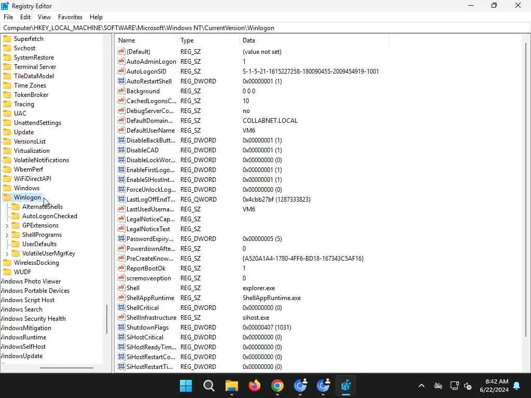This screenshot has width=531, height=398.
Task: Click the LastLogOffEndT... QWORD icon
Action: (x=121, y=199)
